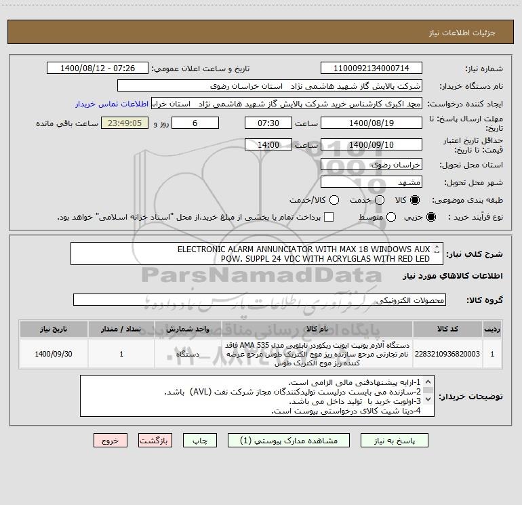The height and width of the screenshot is (505, 522).
Task: Click the جزئیات اطلاعات نیاز header title
Action: pos(462,33)
